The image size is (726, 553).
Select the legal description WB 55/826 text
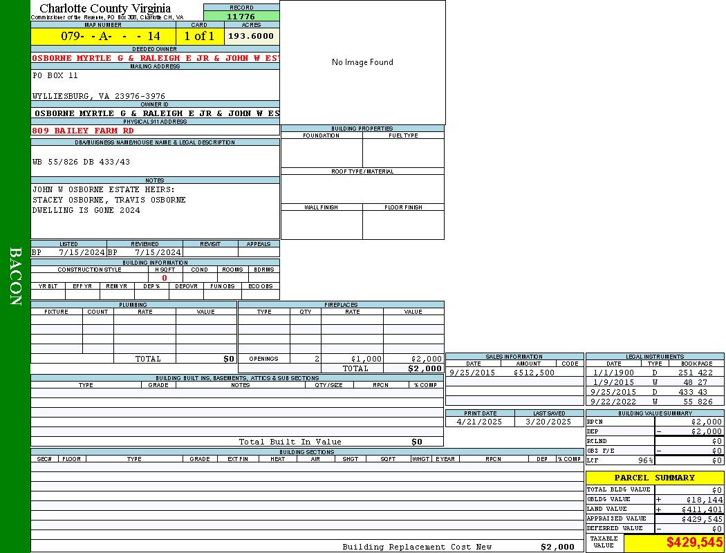[82, 162]
